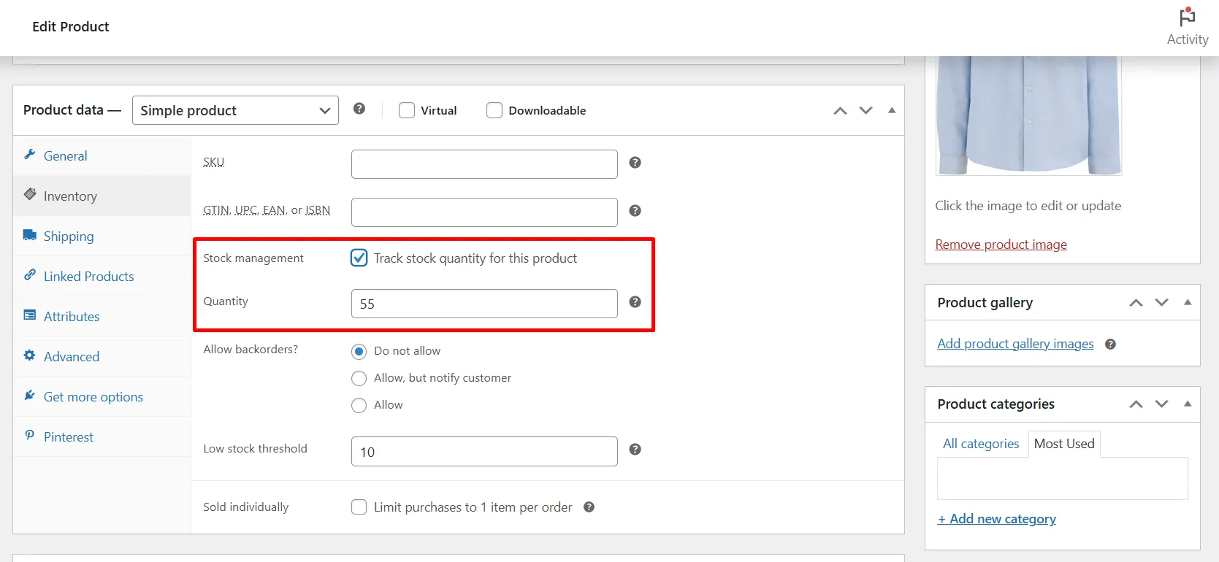Viewport: 1219px width, 562px height.
Task: Select the Allow backorders option
Action: click(359, 406)
